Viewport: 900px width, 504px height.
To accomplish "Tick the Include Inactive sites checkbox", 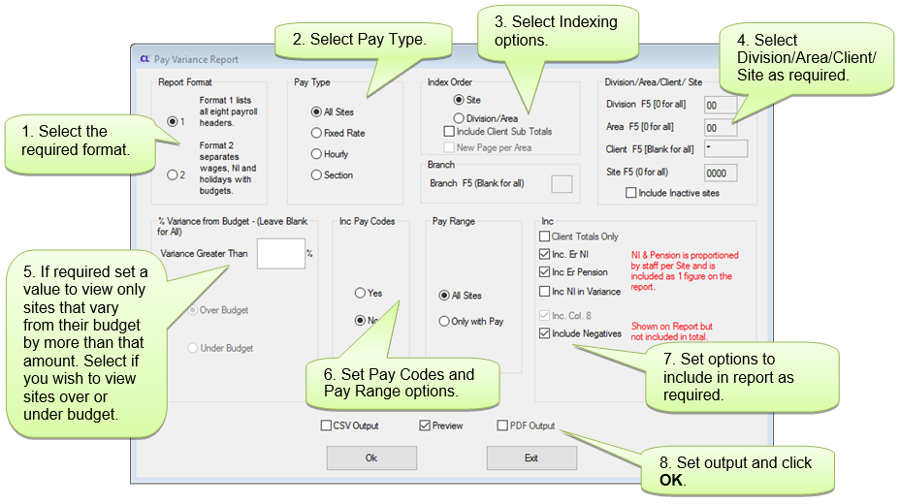I will click(631, 193).
